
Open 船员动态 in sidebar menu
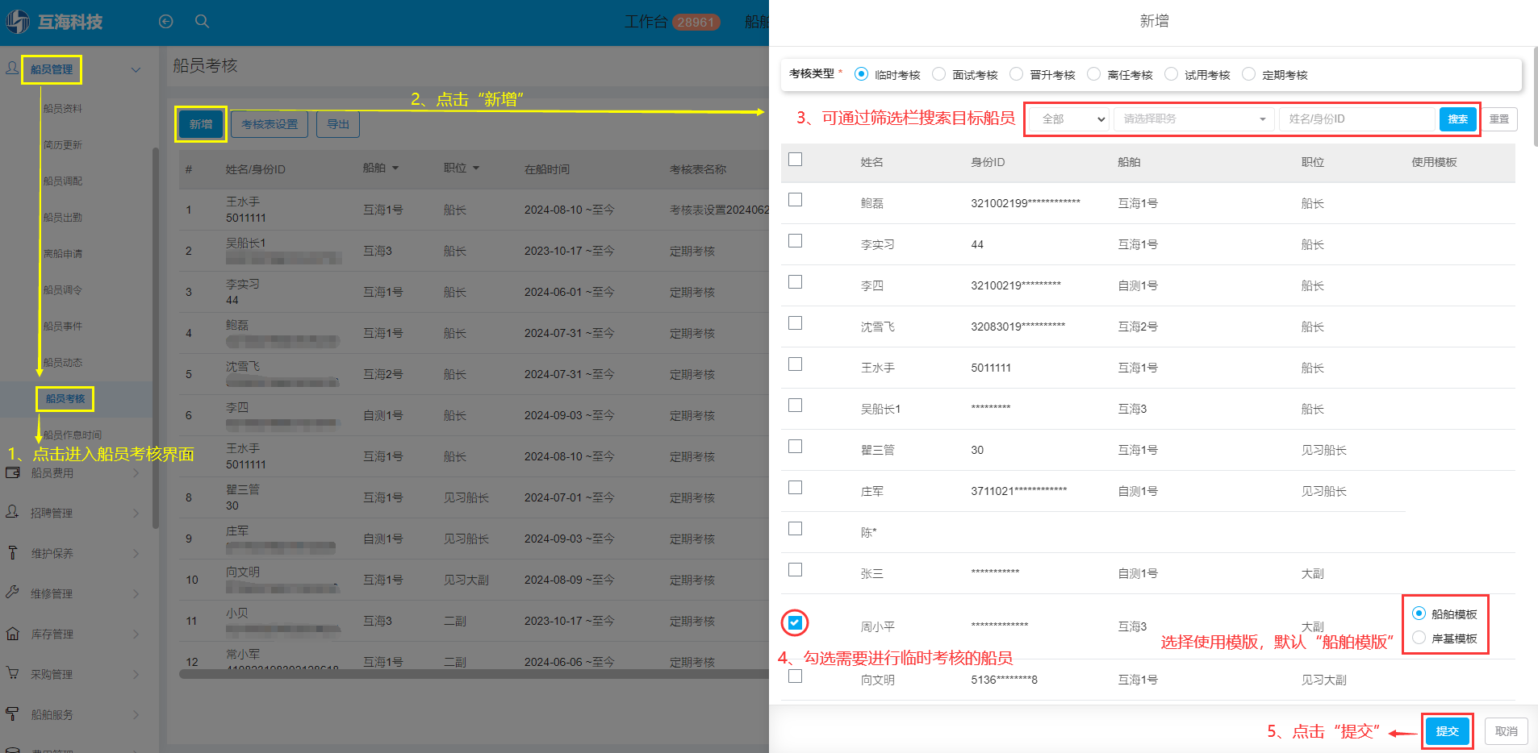tap(63, 362)
